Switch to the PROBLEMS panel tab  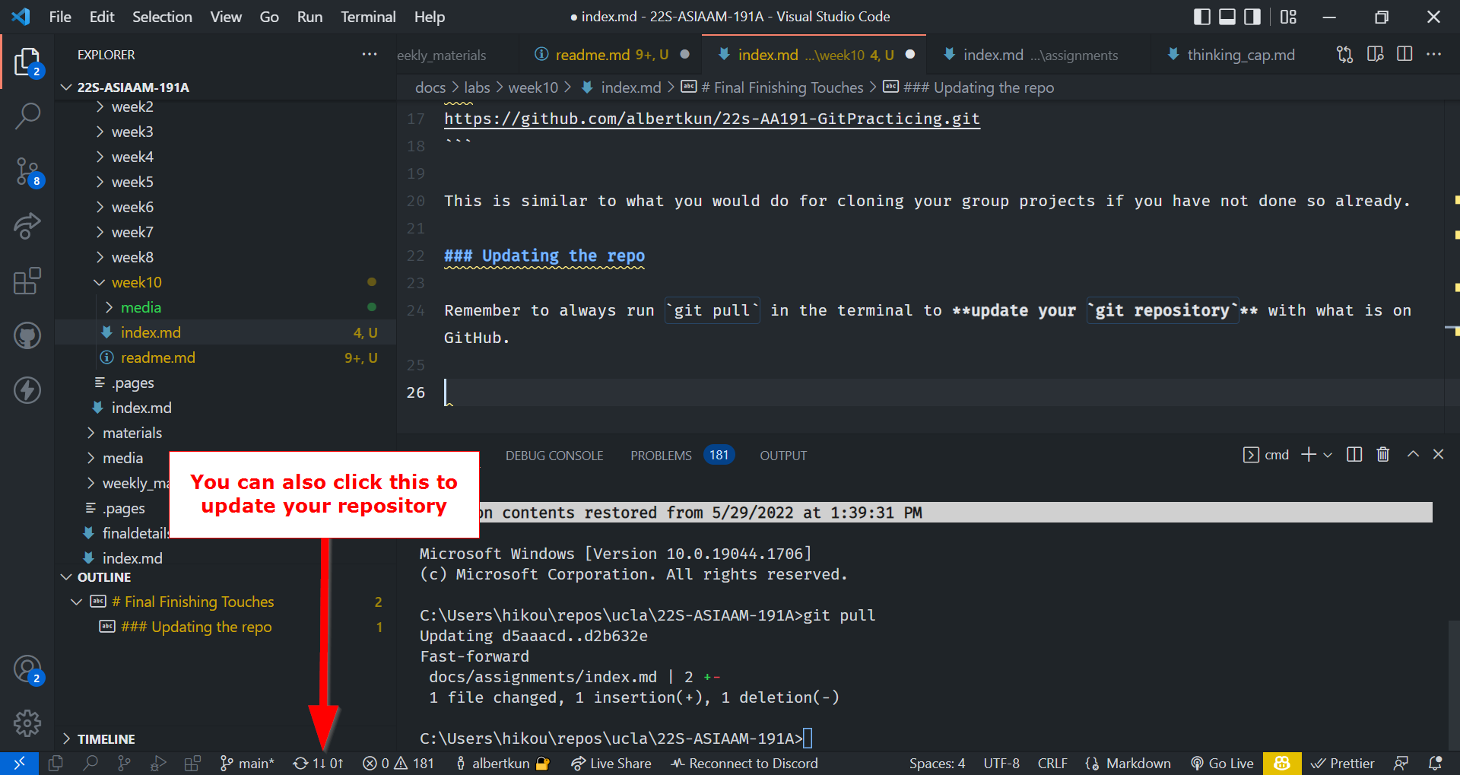coord(660,456)
